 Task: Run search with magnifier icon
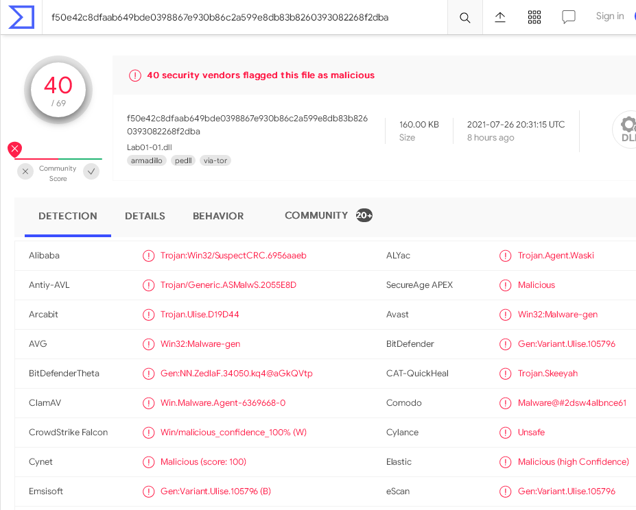pos(465,17)
